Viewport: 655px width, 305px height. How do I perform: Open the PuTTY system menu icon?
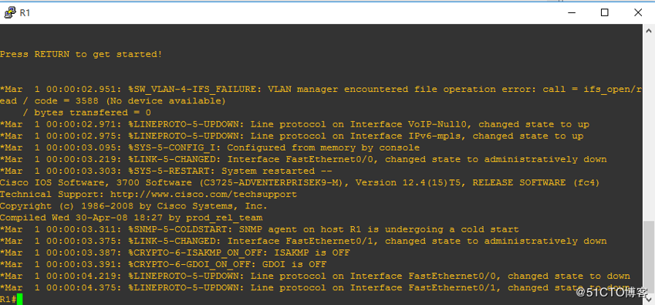pyautogui.click(x=10, y=12)
